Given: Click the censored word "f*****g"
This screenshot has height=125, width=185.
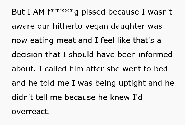Looking at the screenshot, I should [63, 12].
